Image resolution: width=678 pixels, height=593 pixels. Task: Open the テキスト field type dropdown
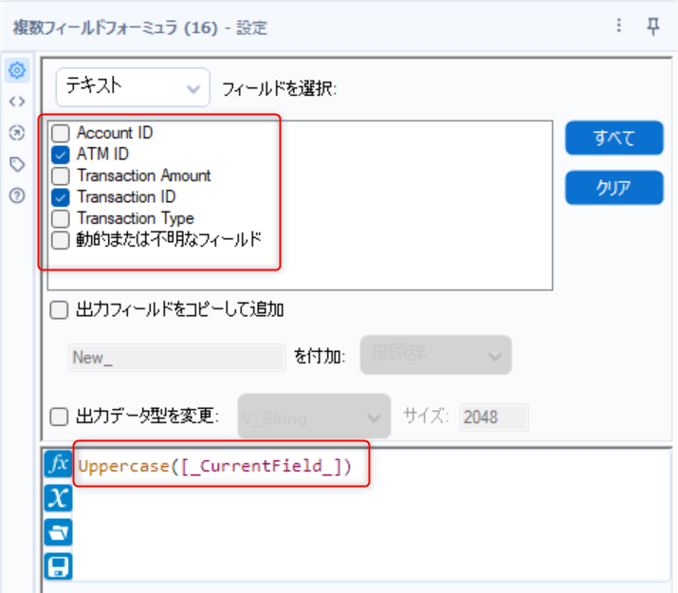click(133, 87)
